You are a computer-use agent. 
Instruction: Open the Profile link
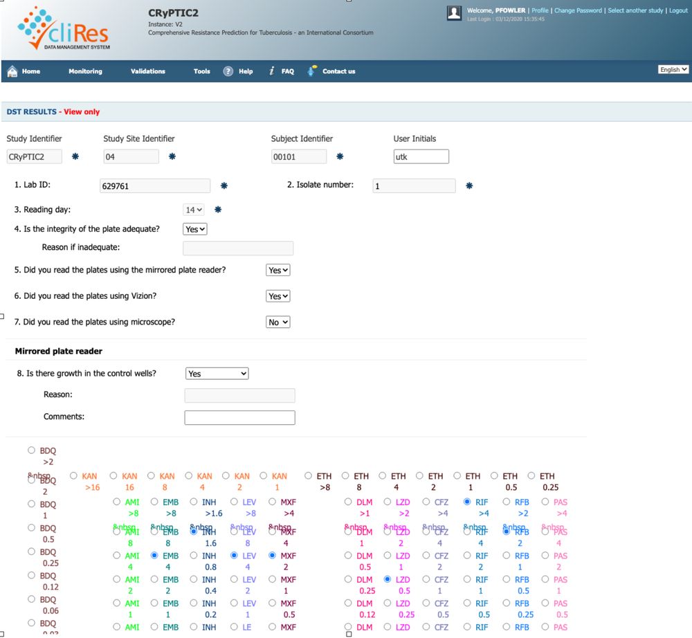pyautogui.click(x=540, y=10)
